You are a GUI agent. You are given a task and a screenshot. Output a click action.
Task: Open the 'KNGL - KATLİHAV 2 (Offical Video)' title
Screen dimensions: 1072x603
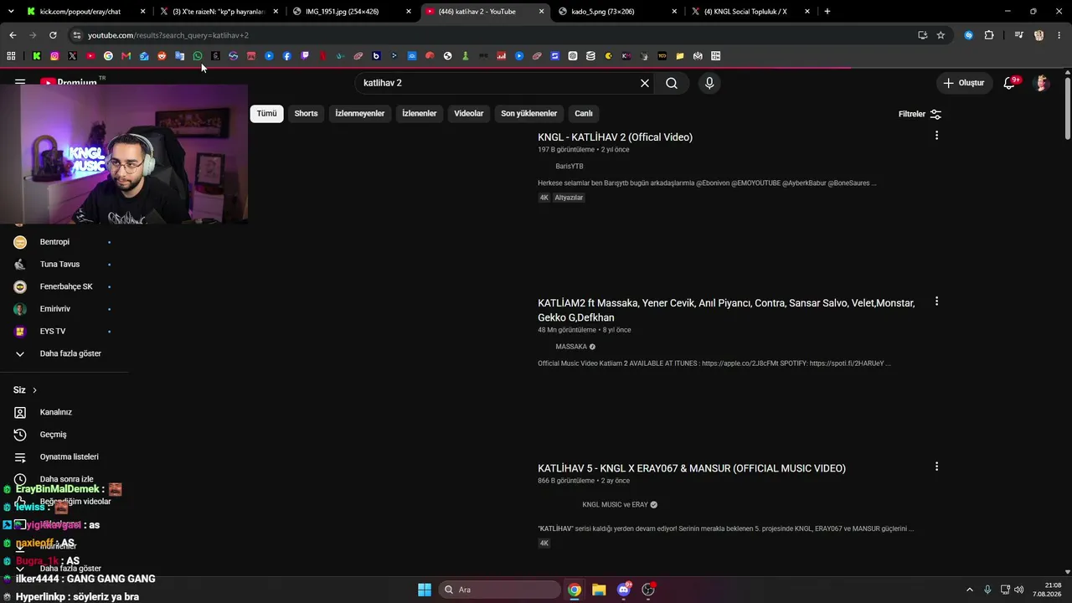click(615, 137)
